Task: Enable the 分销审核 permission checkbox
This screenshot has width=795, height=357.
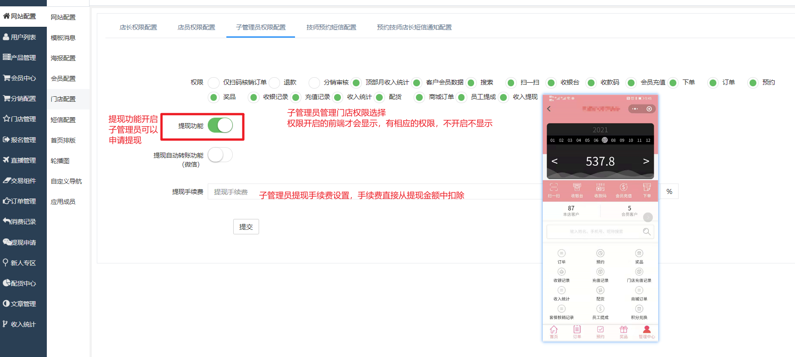Action: click(x=314, y=83)
